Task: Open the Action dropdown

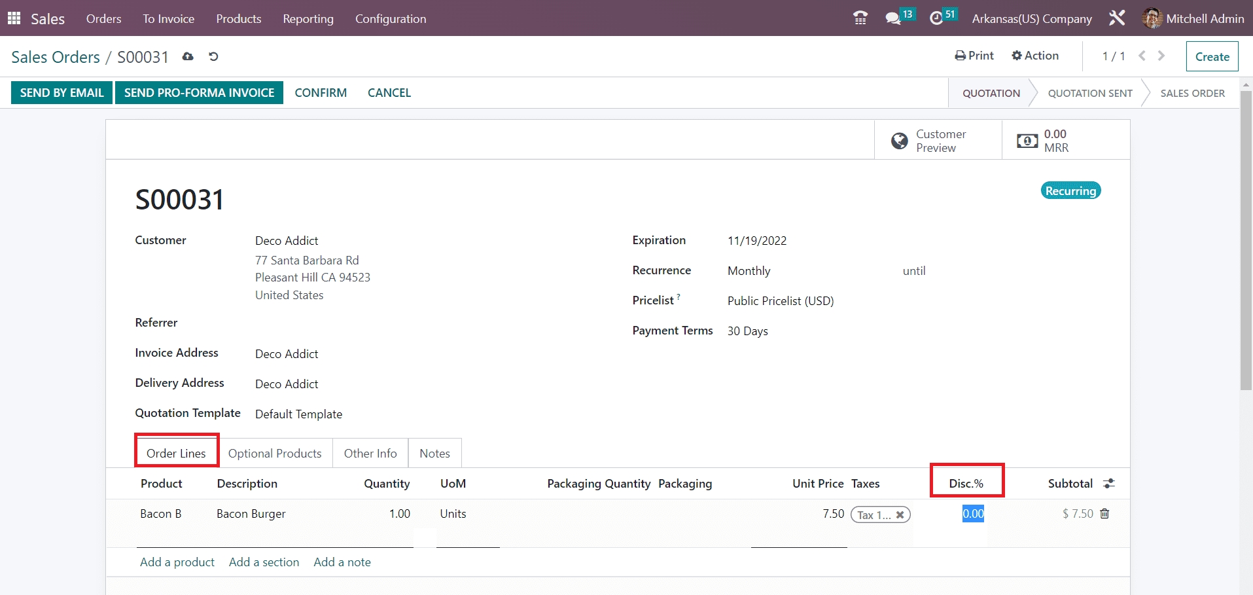Action: click(1035, 56)
